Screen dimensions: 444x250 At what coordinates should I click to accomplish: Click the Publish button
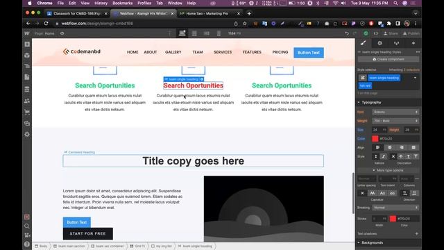pyautogui.click(x=411, y=33)
